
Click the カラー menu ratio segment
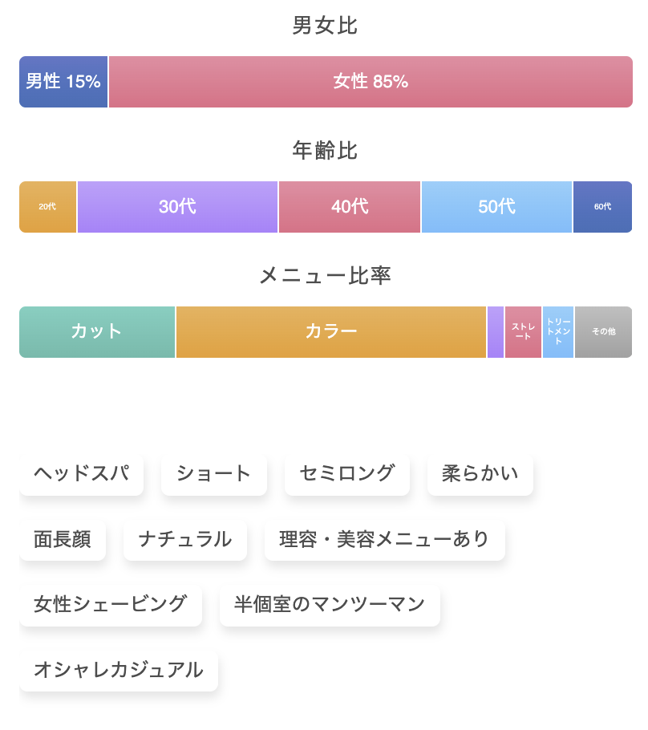(331, 332)
